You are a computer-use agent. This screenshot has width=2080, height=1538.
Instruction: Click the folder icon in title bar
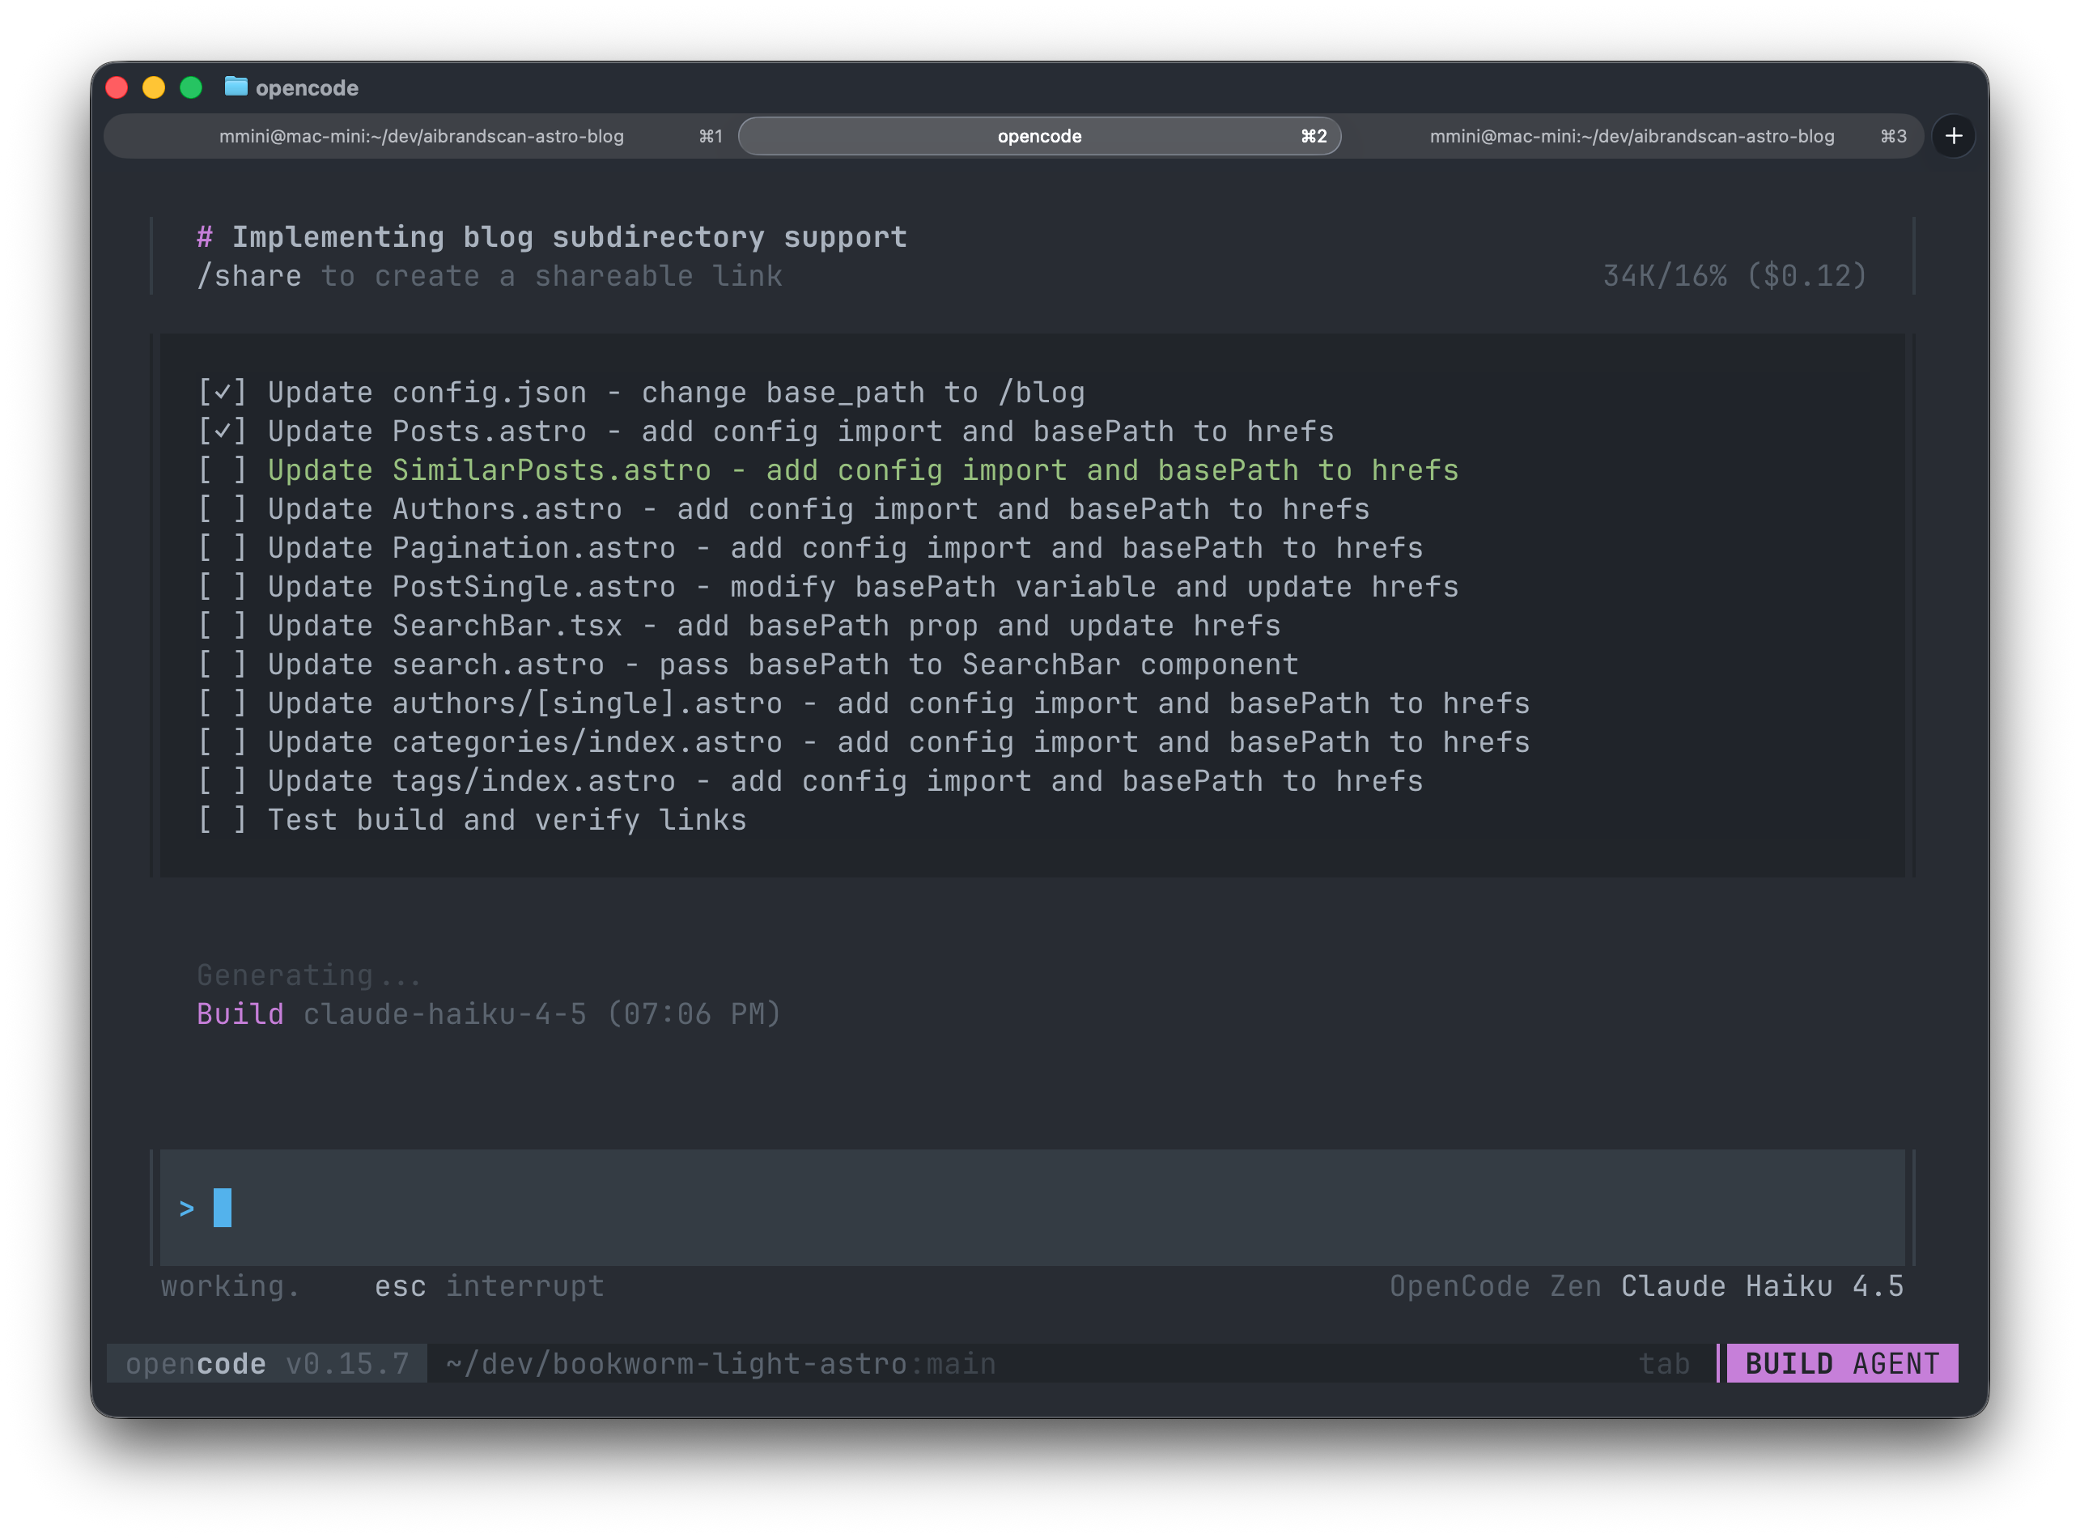tap(236, 87)
